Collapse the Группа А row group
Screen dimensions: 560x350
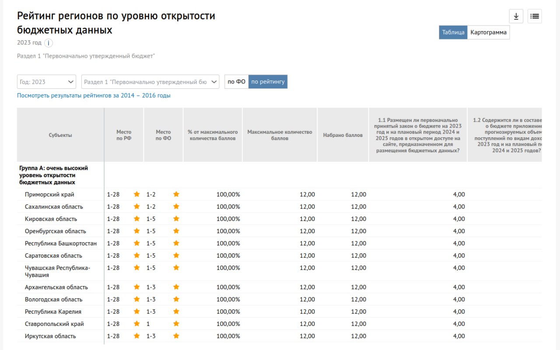[53, 175]
